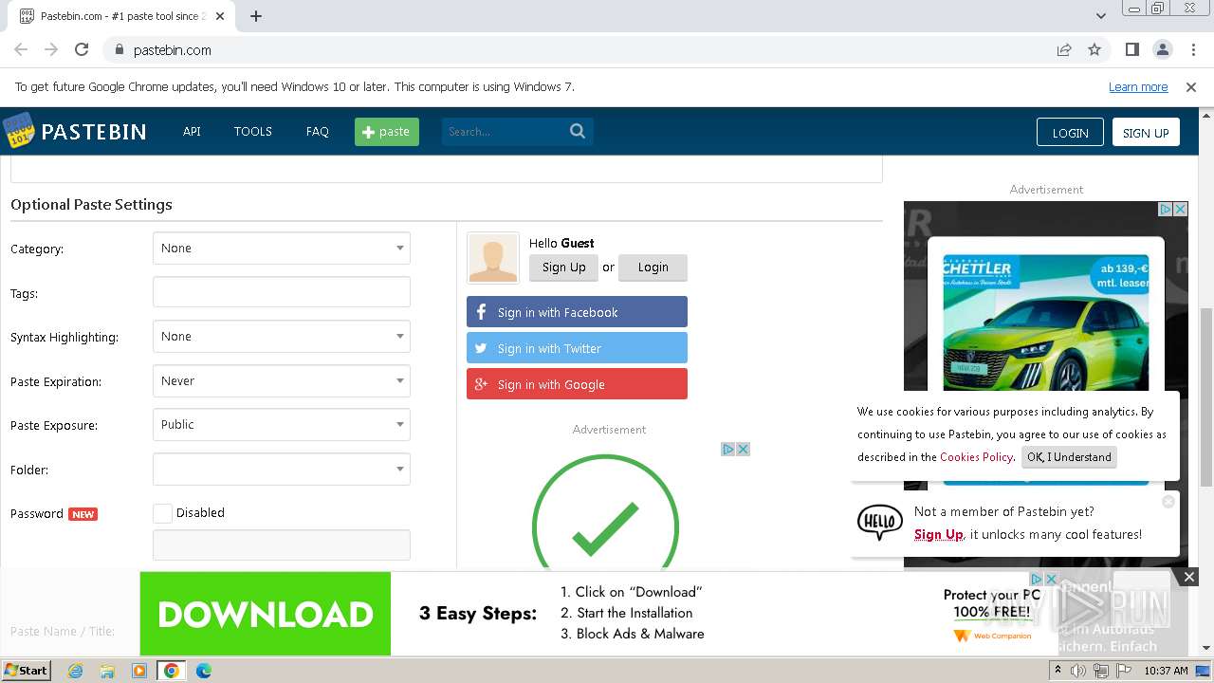This screenshot has height=683, width=1214.
Task: Click the search magnifier icon in navbar
Action: [578, 131]
